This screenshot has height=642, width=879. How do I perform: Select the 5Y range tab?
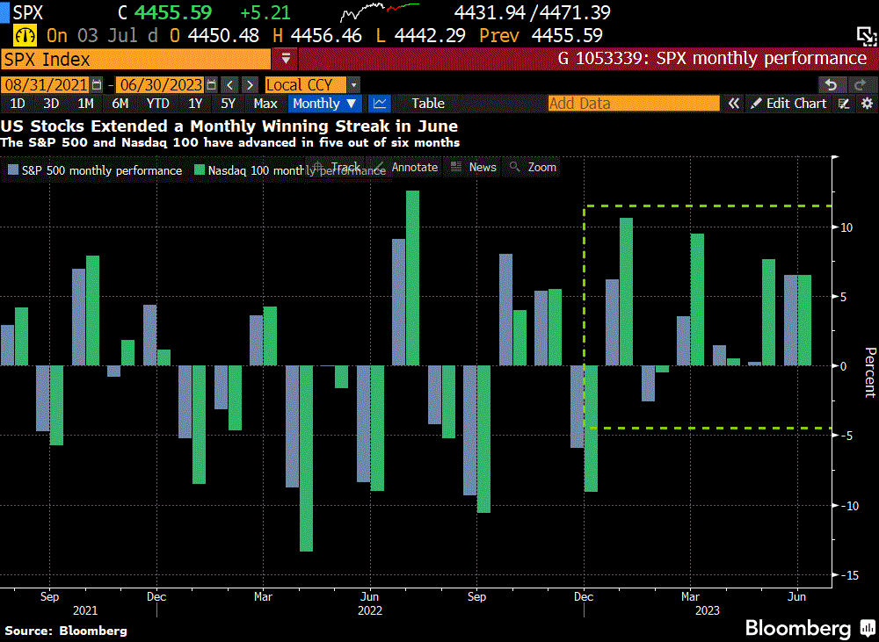click(x=229, y=104)
